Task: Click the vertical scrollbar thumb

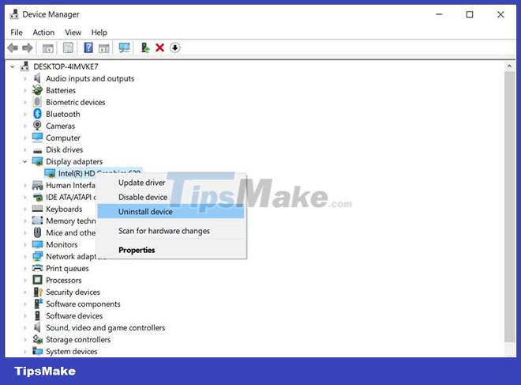Action: [509, 207]
